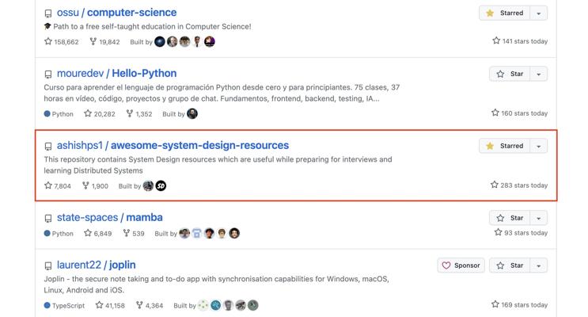Click the repository icon beside awesome-system-design-resources

[48, 147]
